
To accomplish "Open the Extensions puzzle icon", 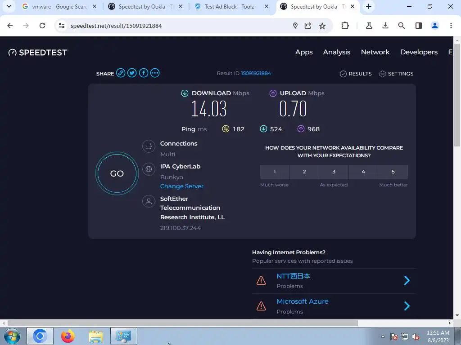I will (x=345, y=26).
